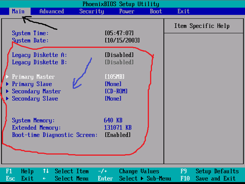Go to the Power menu
The image size is (245, 184).
coord(127,11)
